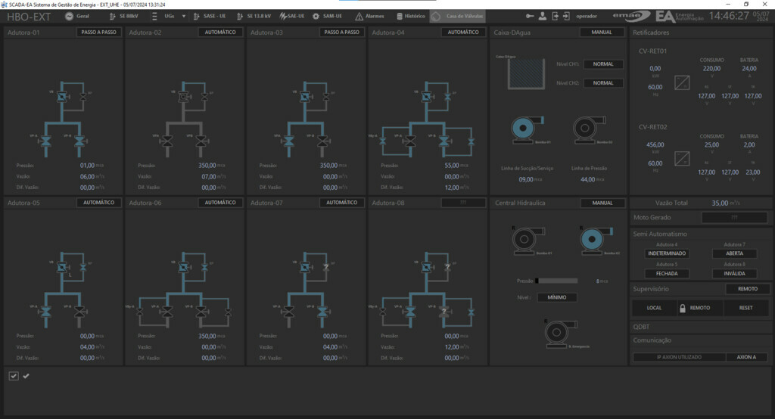The width and height of the screenshot is (775, 419).
Task: Toggle the checkbox in bottom panel
Action: pyautogui.click(x=14, y=376)
